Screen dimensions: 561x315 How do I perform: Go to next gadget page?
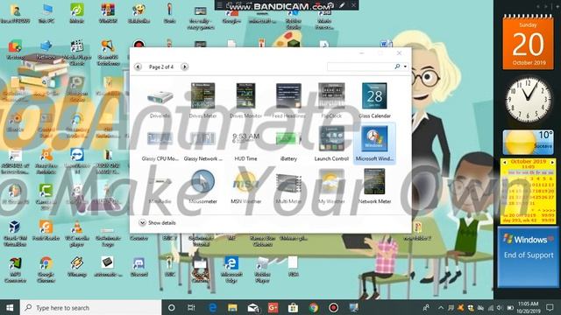coord(185,66)
